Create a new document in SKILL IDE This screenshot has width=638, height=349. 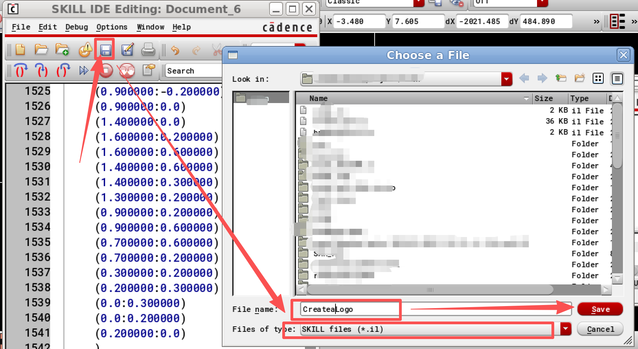20,50
